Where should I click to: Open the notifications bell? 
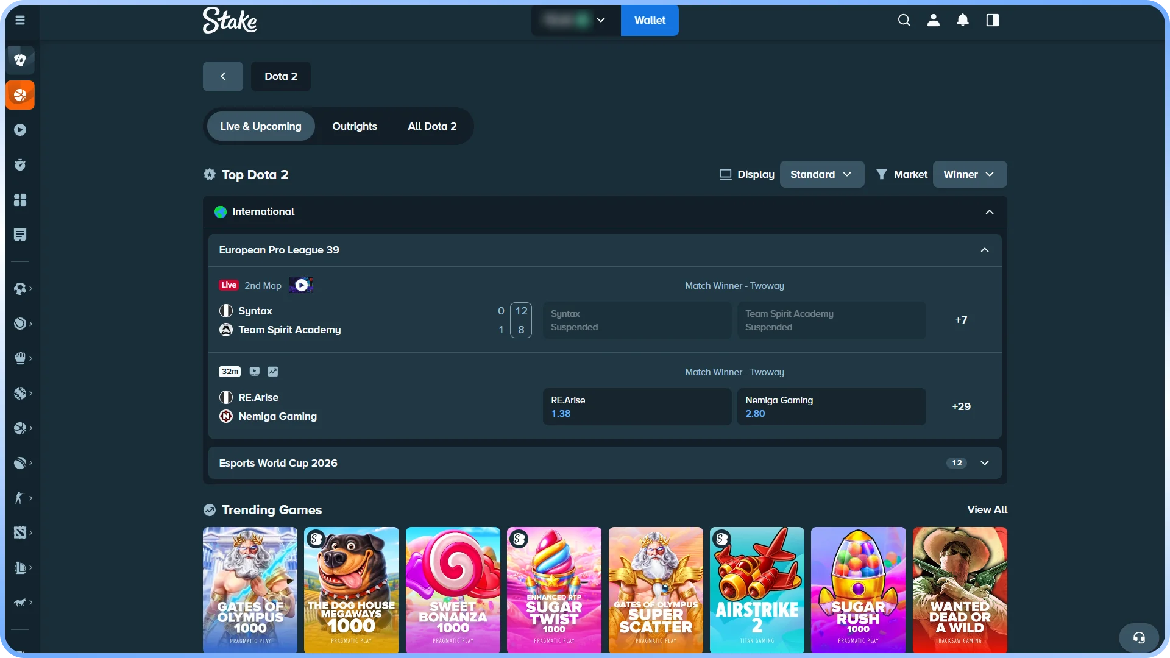[x=963, y=20]
